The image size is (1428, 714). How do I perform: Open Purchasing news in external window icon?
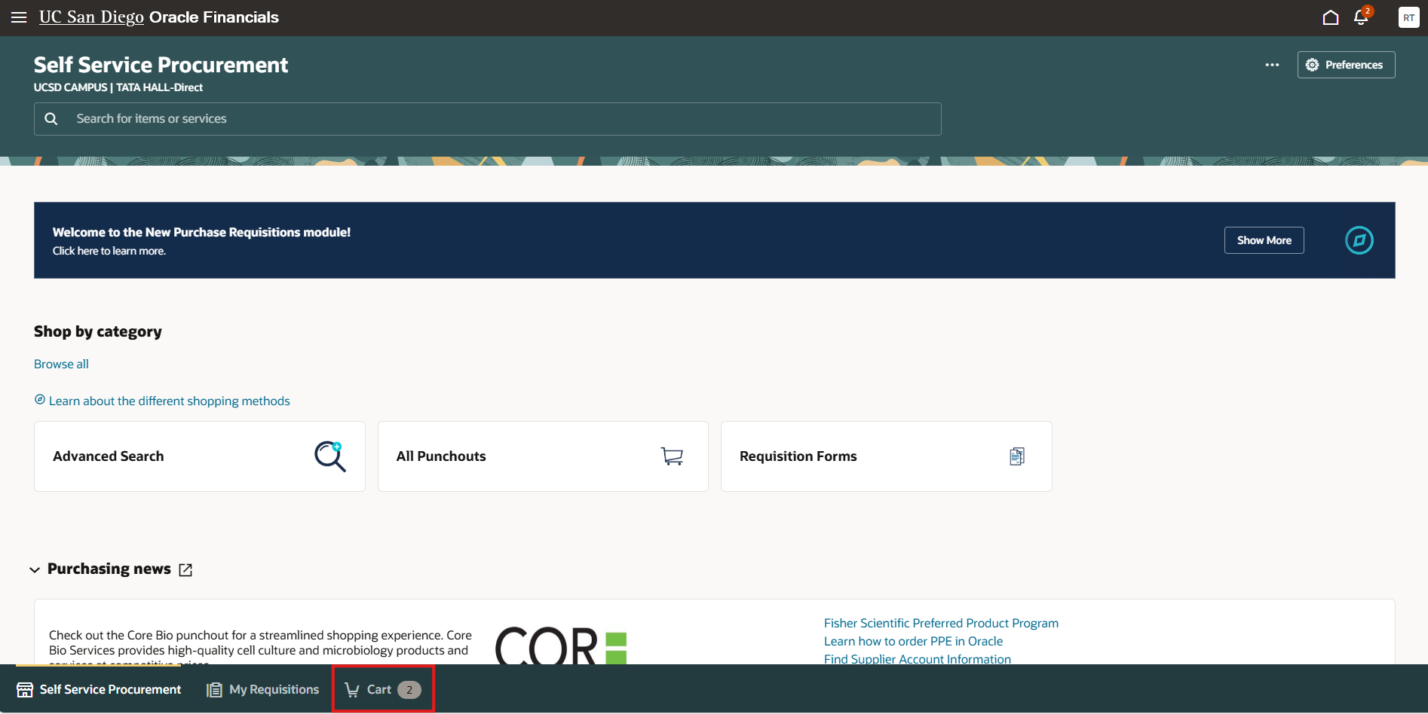pos(185,570)
